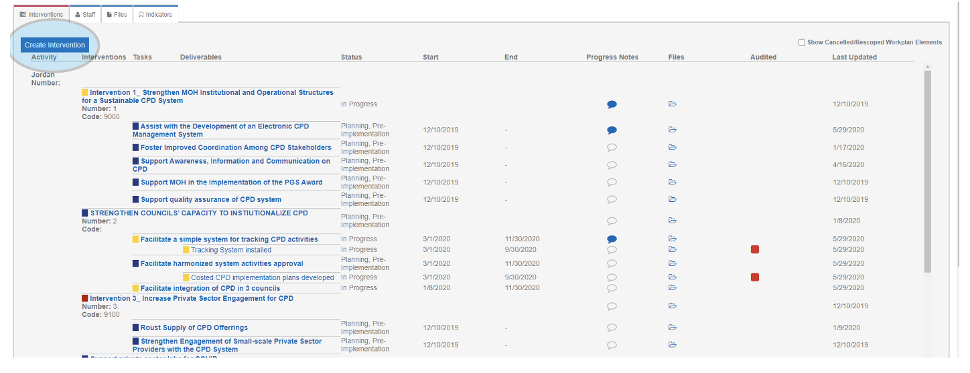This screenshot has width=970, height=373.
Task: Open Facilitate integration of CPD in 3 councils
Action: (210, 289)
